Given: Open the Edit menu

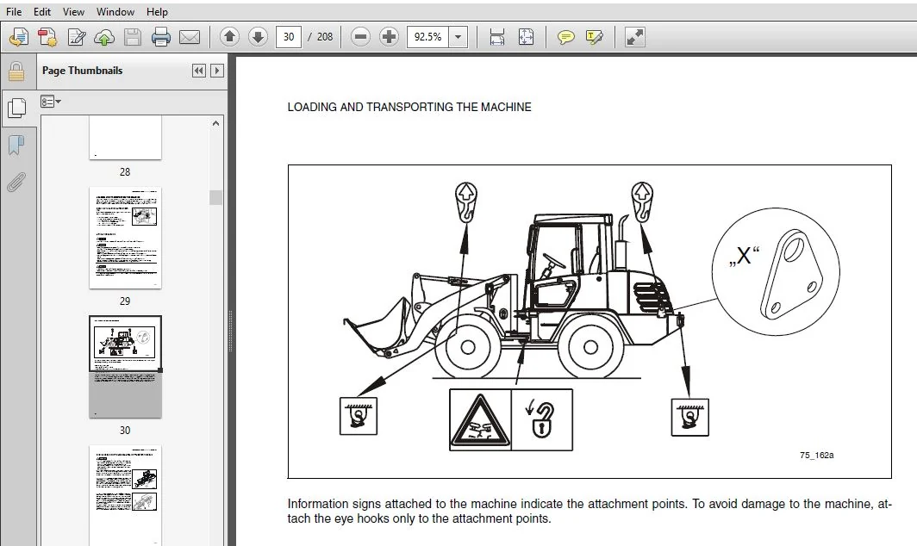Looking at the screenshot, I should pos(42,12).
